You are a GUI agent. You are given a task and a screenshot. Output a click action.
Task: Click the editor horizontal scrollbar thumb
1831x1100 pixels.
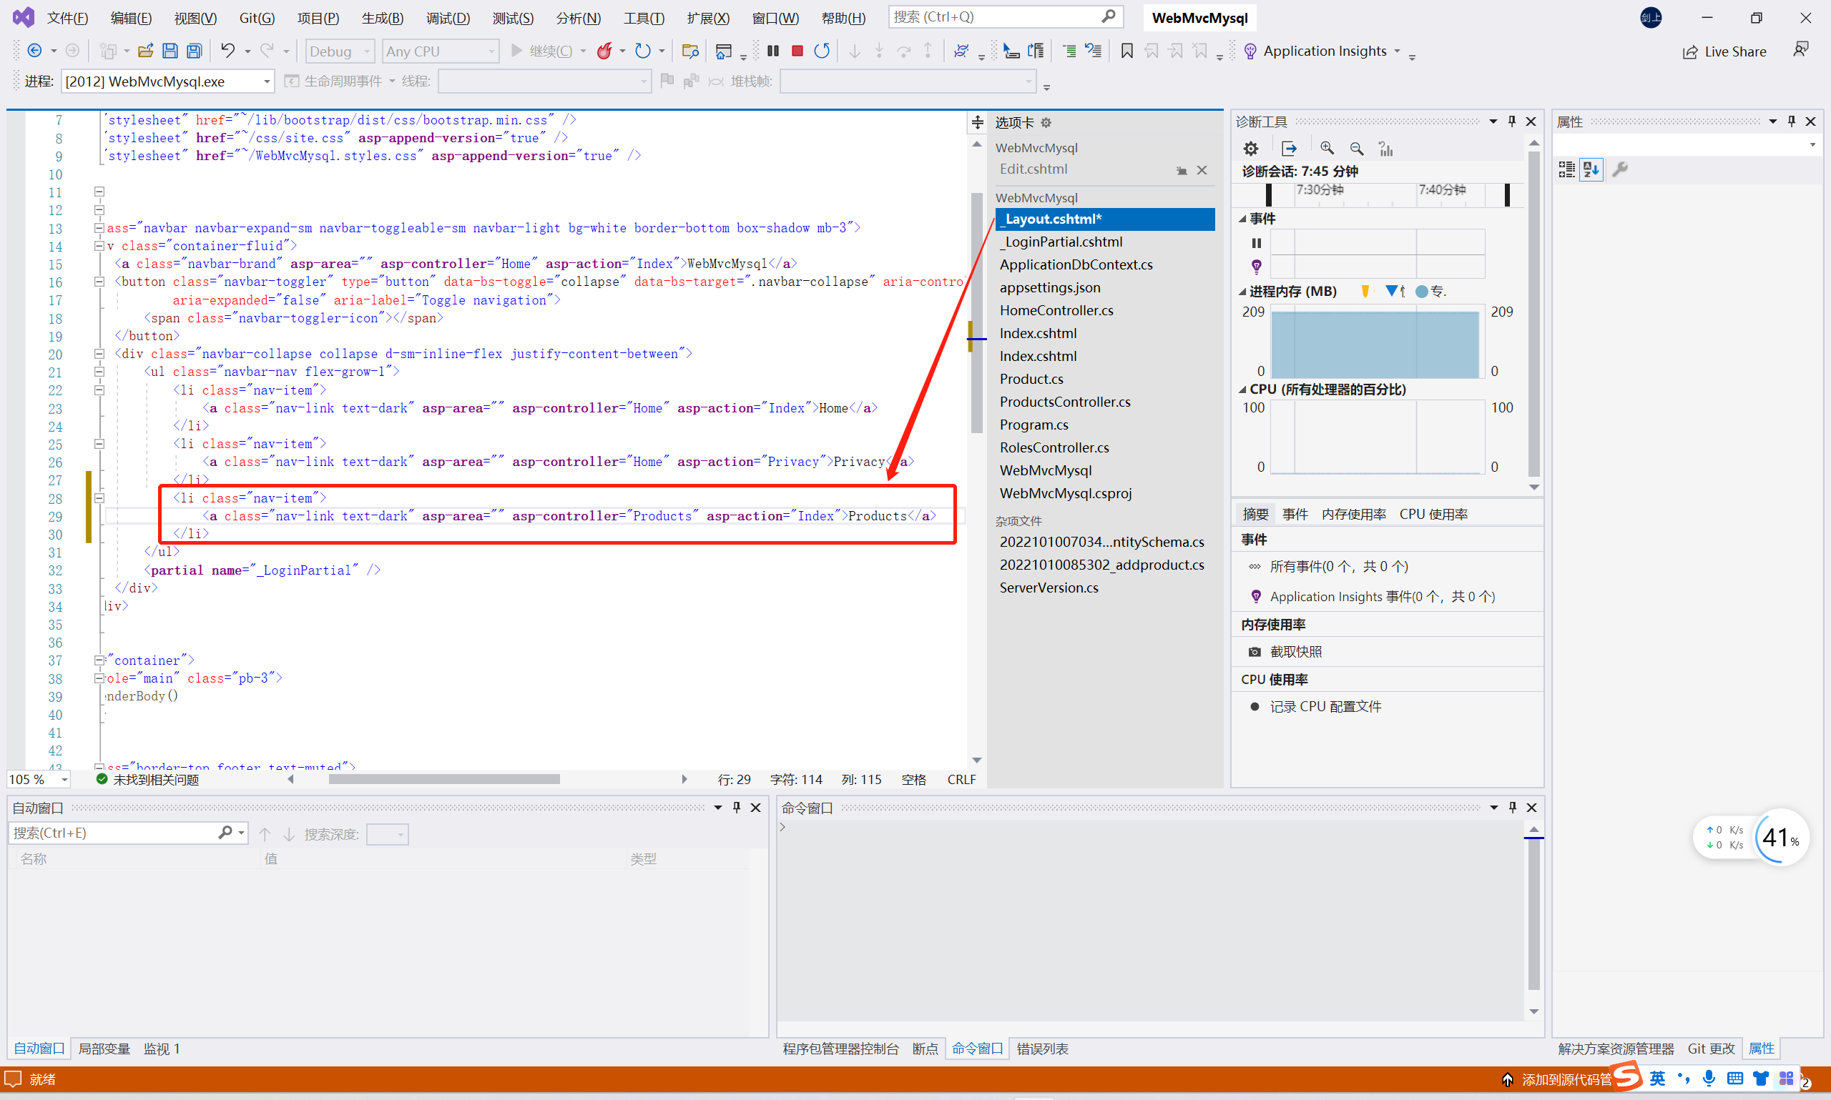coord(443,779)
